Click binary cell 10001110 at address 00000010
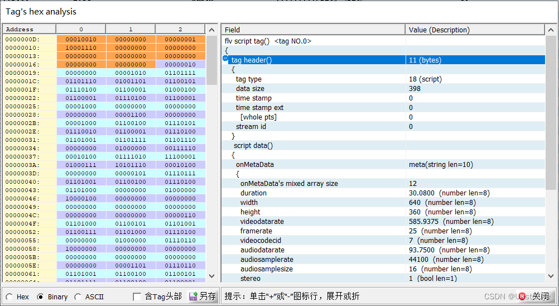The height and width of the screenshot is (306, 559). point(81,48)
